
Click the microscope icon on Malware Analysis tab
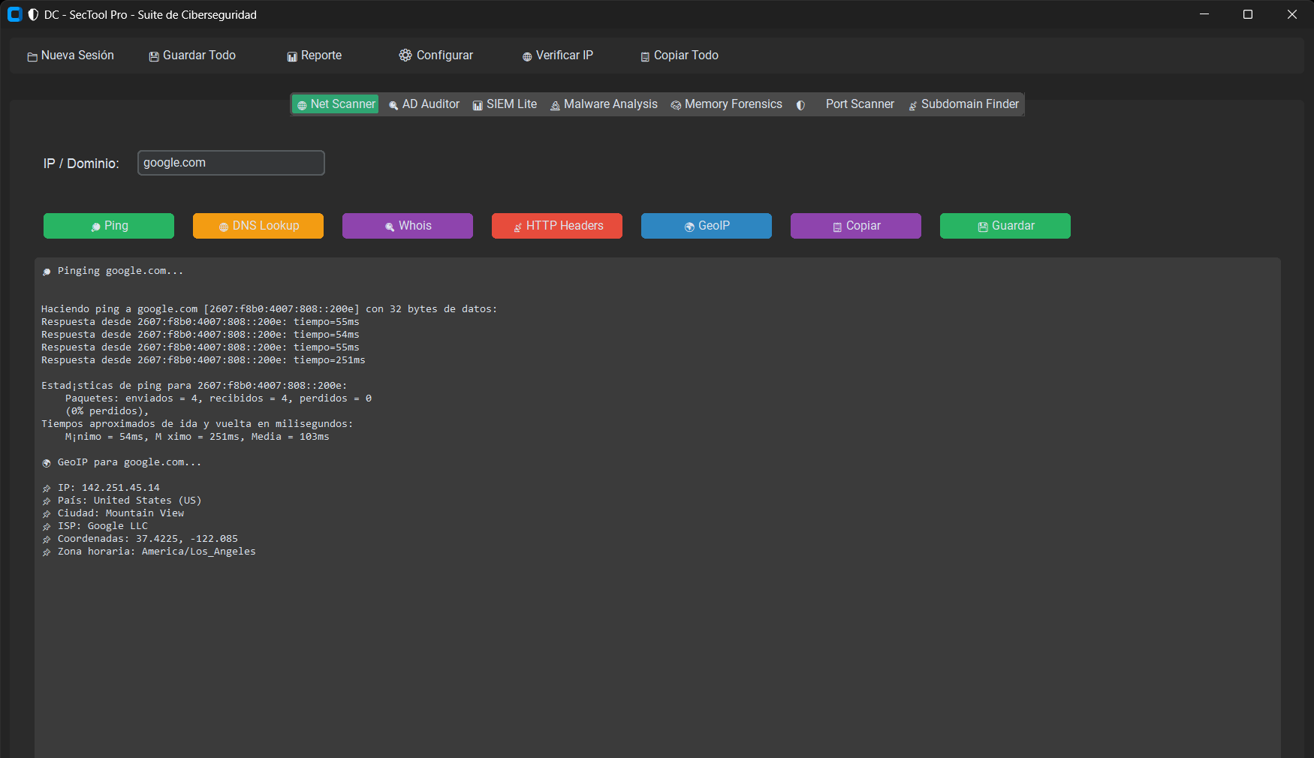coord(555,106)
